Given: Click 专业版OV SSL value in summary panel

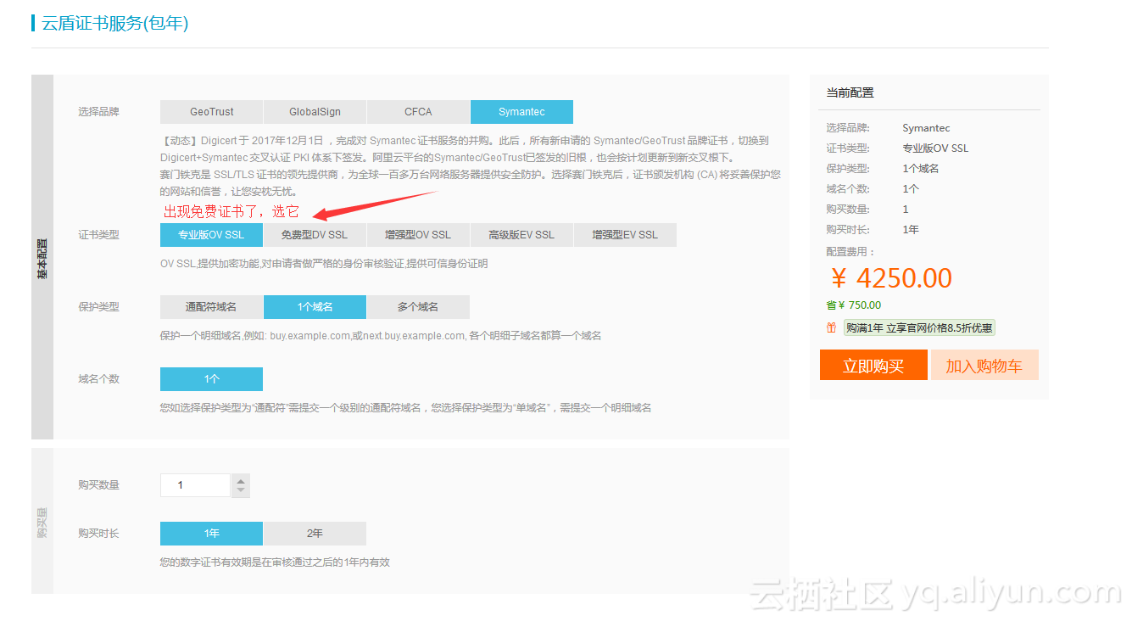Looking at the screenshot, I should tap(935, 148).
